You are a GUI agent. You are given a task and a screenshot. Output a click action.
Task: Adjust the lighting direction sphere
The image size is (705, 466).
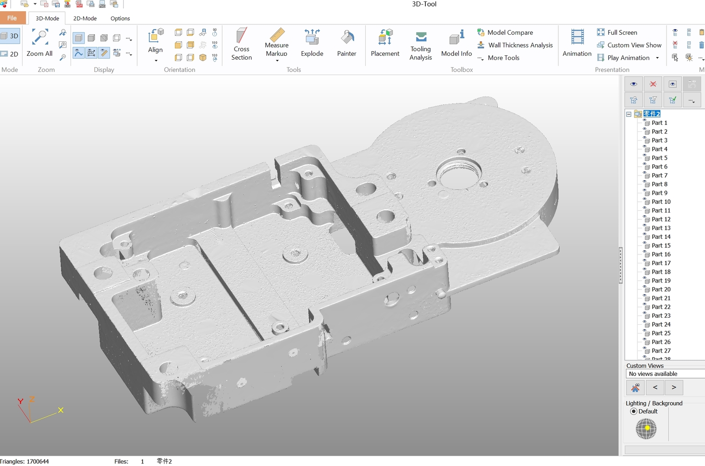[646, 428]
